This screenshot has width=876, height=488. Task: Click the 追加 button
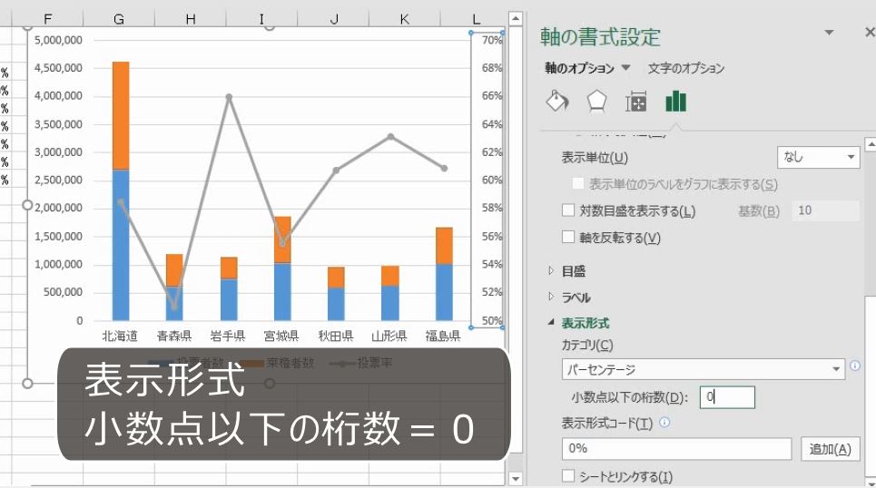coord(830,449)
